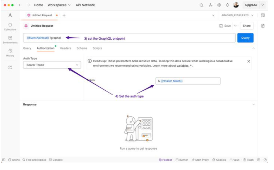Screen dimensions: 274x170
Task: Click the blue Query button
Action: (x=245, y=38)
